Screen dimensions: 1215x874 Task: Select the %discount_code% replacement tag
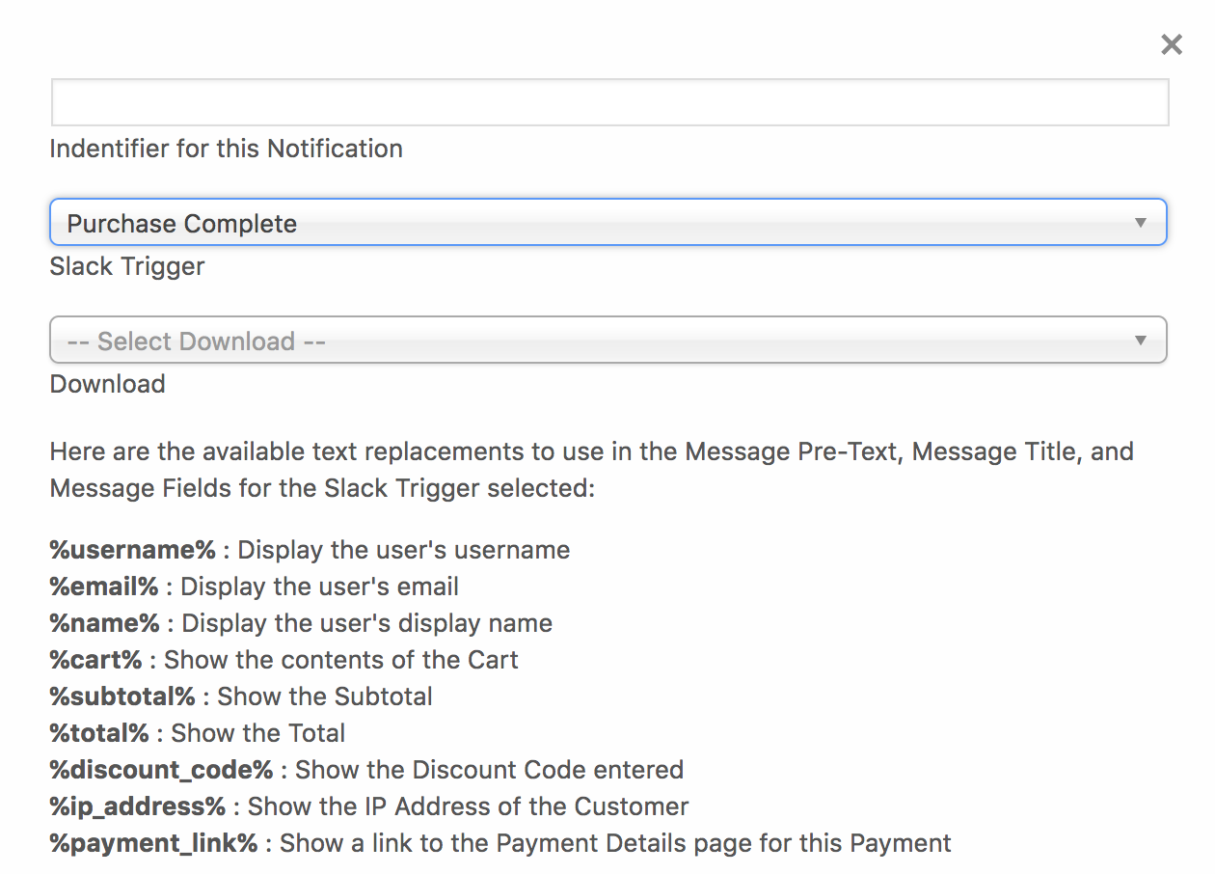(x=161, y=770)
